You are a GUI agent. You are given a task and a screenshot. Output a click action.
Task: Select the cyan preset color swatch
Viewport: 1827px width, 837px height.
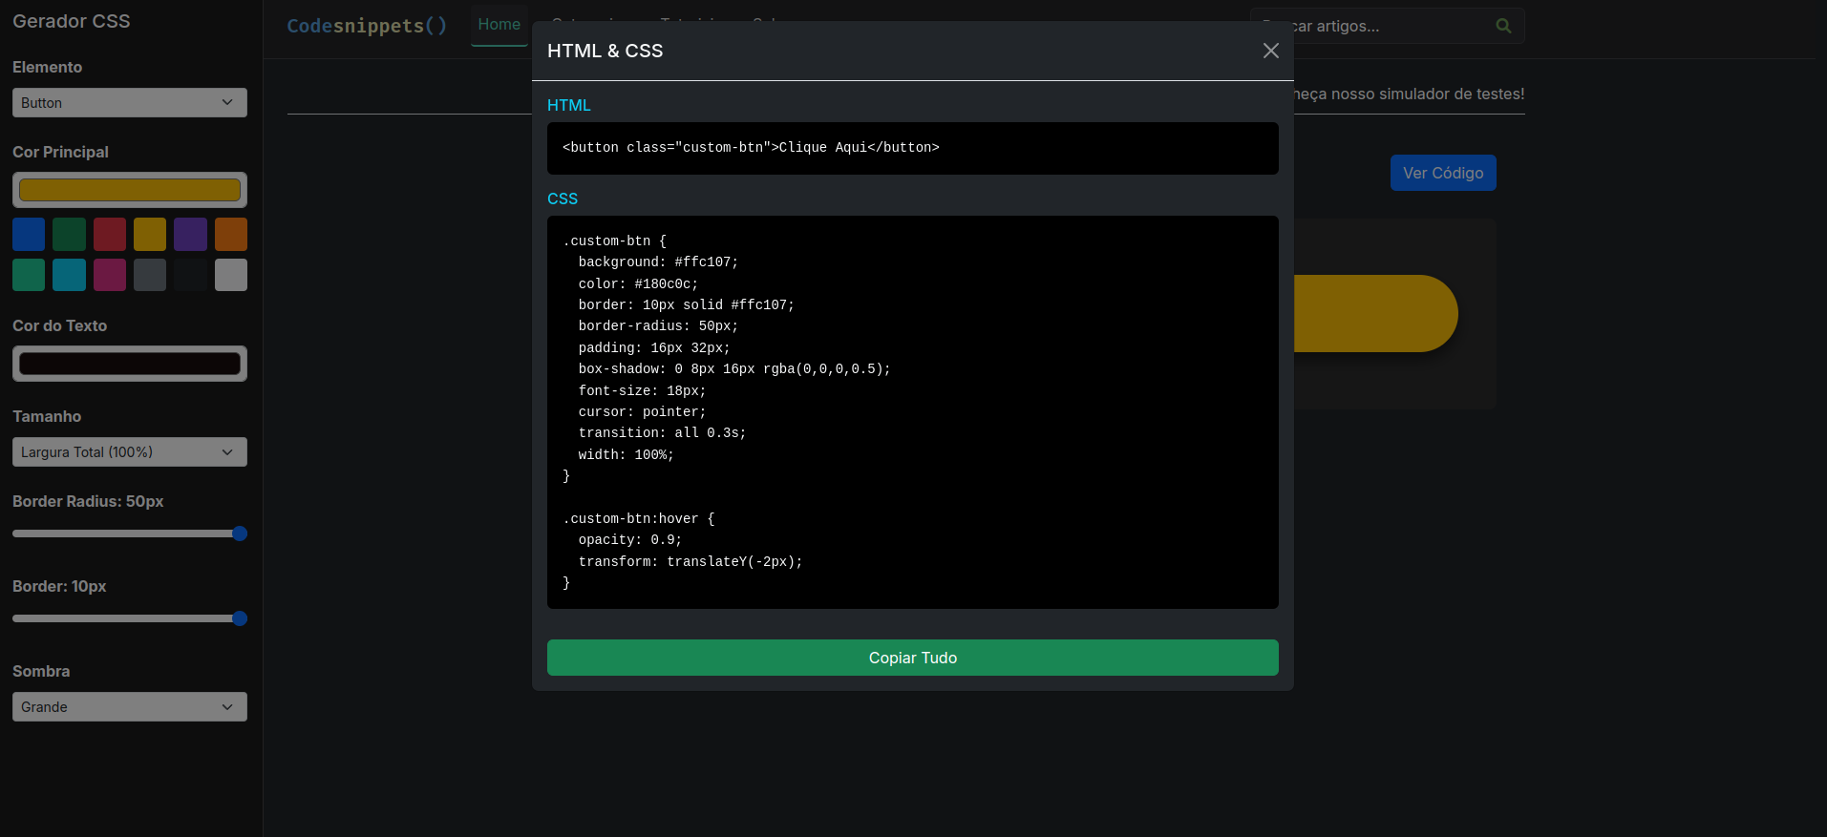click(69, 275)
